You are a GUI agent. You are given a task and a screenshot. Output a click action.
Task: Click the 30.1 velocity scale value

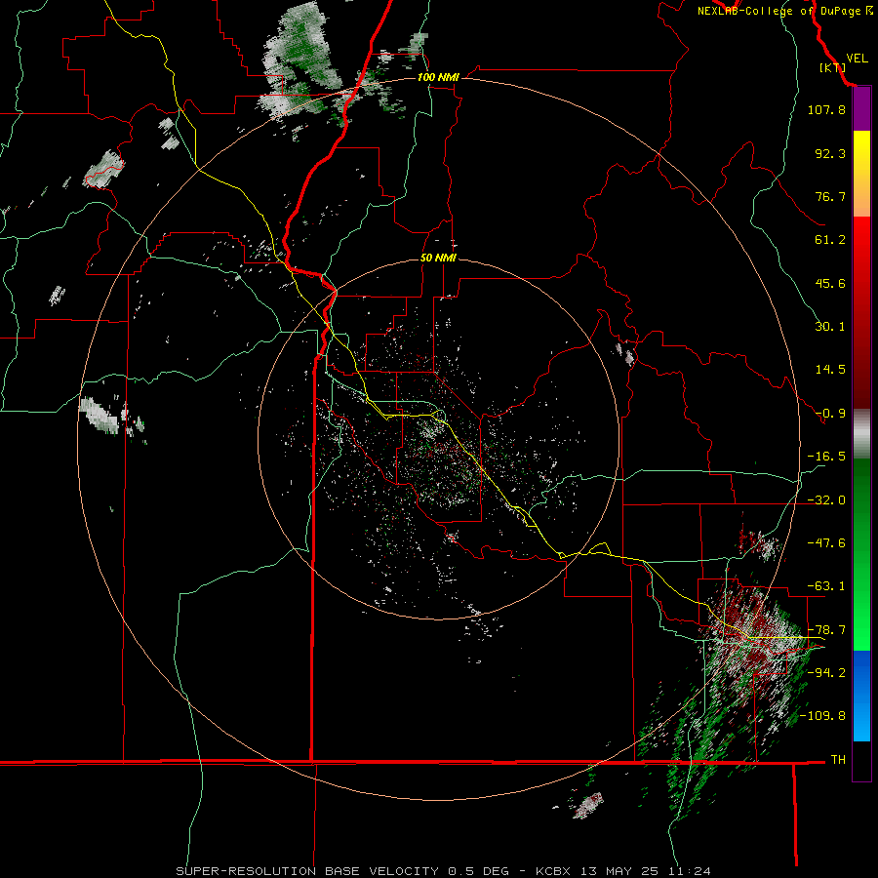point(830,327)
